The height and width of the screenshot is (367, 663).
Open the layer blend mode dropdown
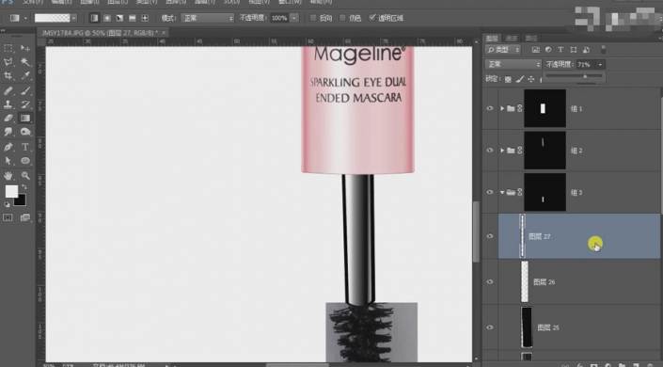pos(513,64)
